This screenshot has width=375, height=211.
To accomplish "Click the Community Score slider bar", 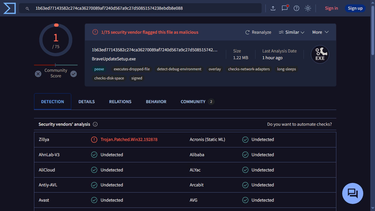I will click(56, 65).
